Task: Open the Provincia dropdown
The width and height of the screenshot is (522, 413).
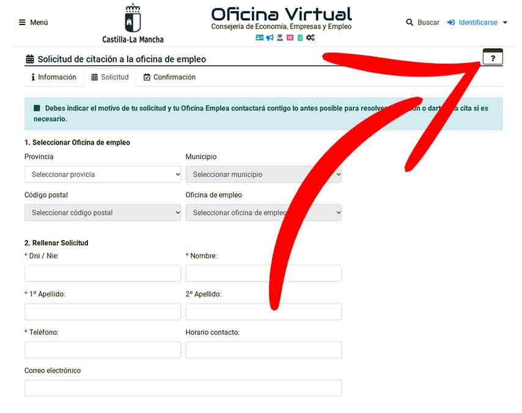Action: [103, 174]
